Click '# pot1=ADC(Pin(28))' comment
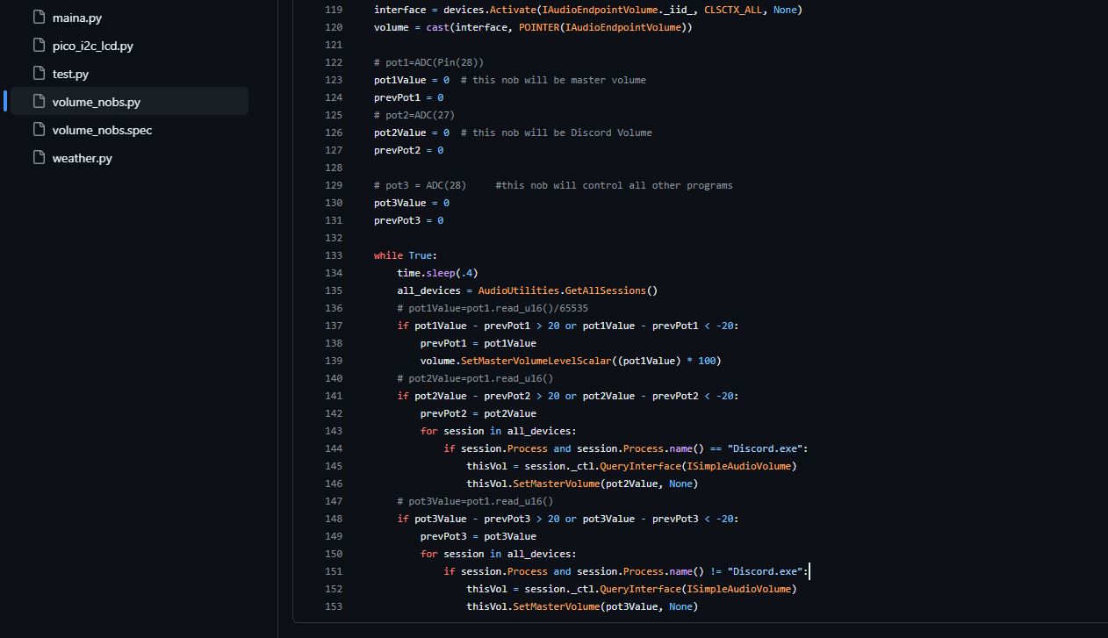 (x=428, y=62)
